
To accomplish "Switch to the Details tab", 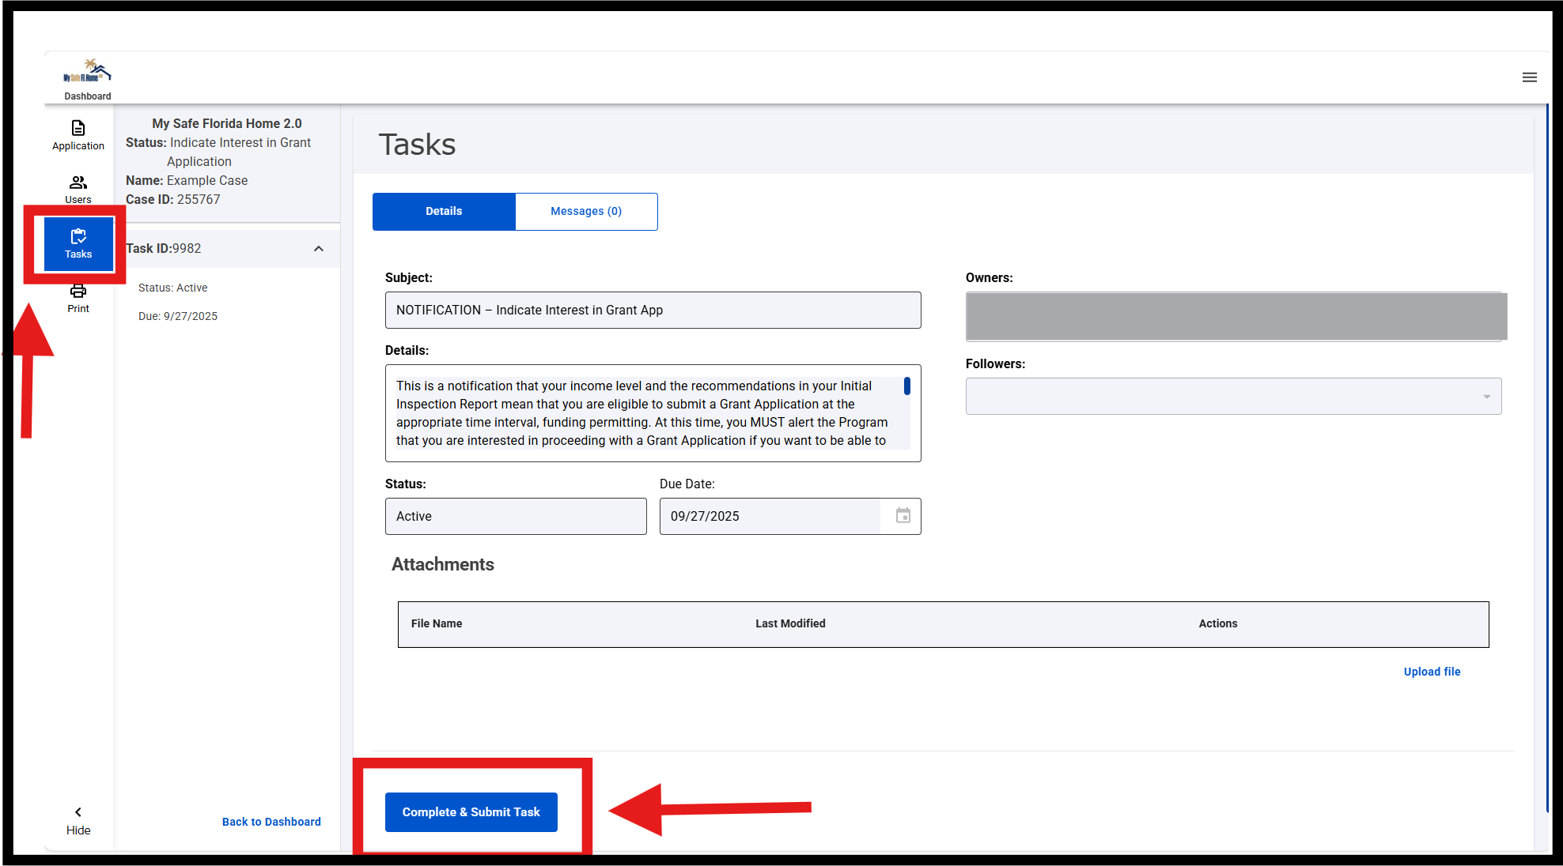I will point(444,212).
